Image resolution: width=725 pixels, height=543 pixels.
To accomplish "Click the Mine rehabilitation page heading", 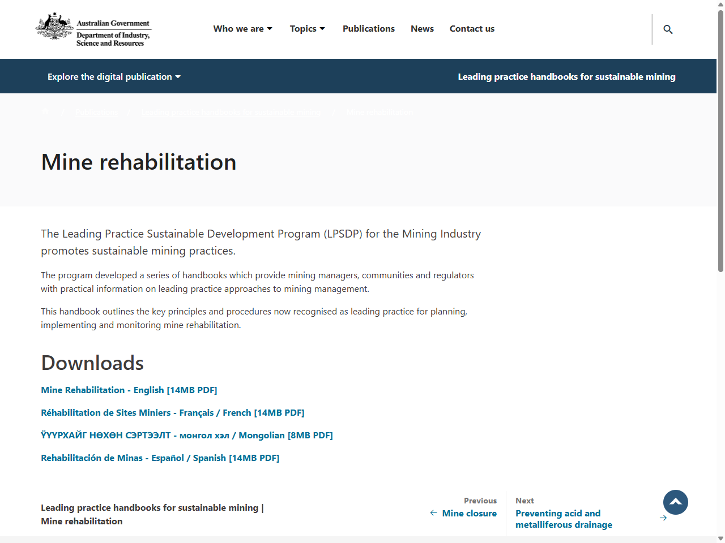I will (x=139, y=162).
